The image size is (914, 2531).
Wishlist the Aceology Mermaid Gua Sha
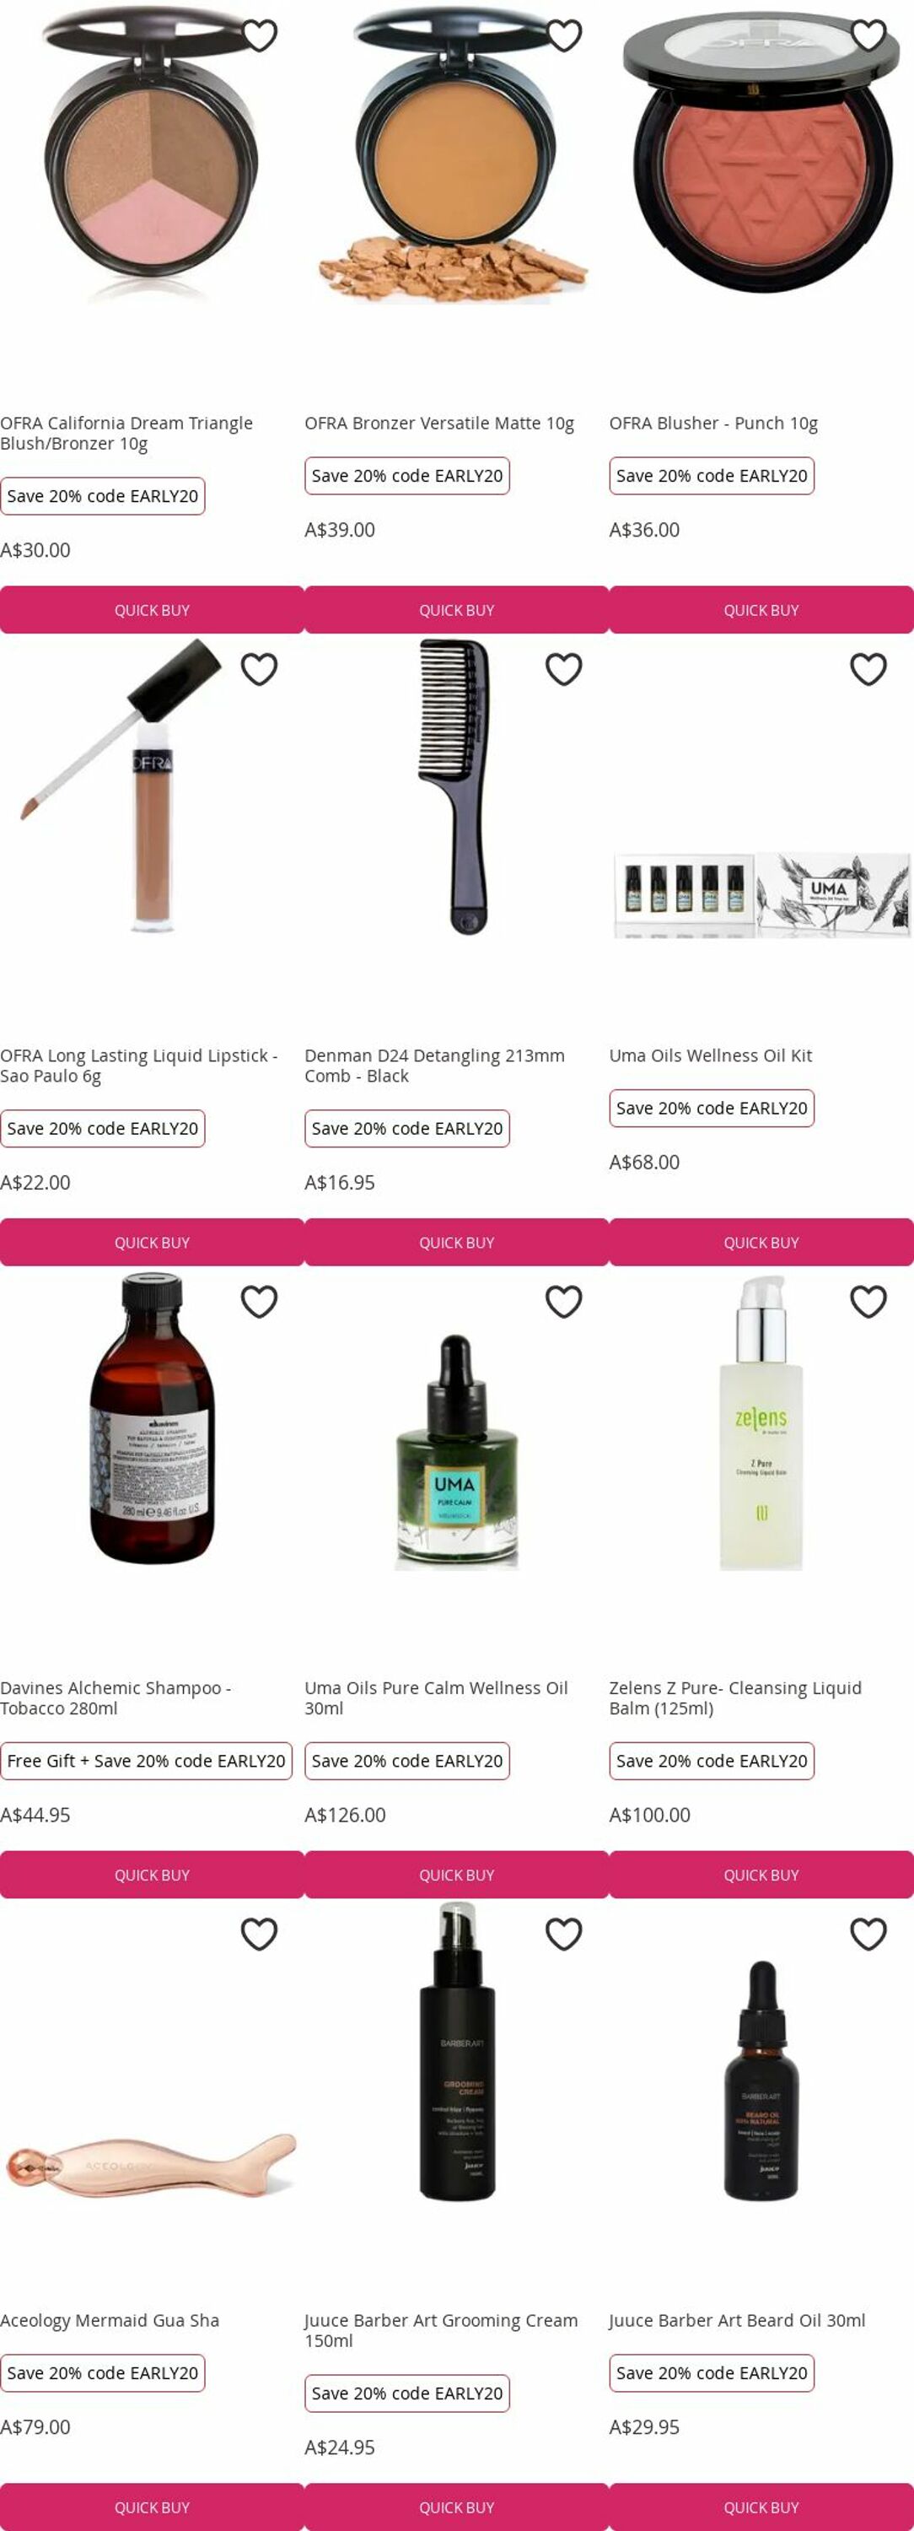tap(259, 1935)
